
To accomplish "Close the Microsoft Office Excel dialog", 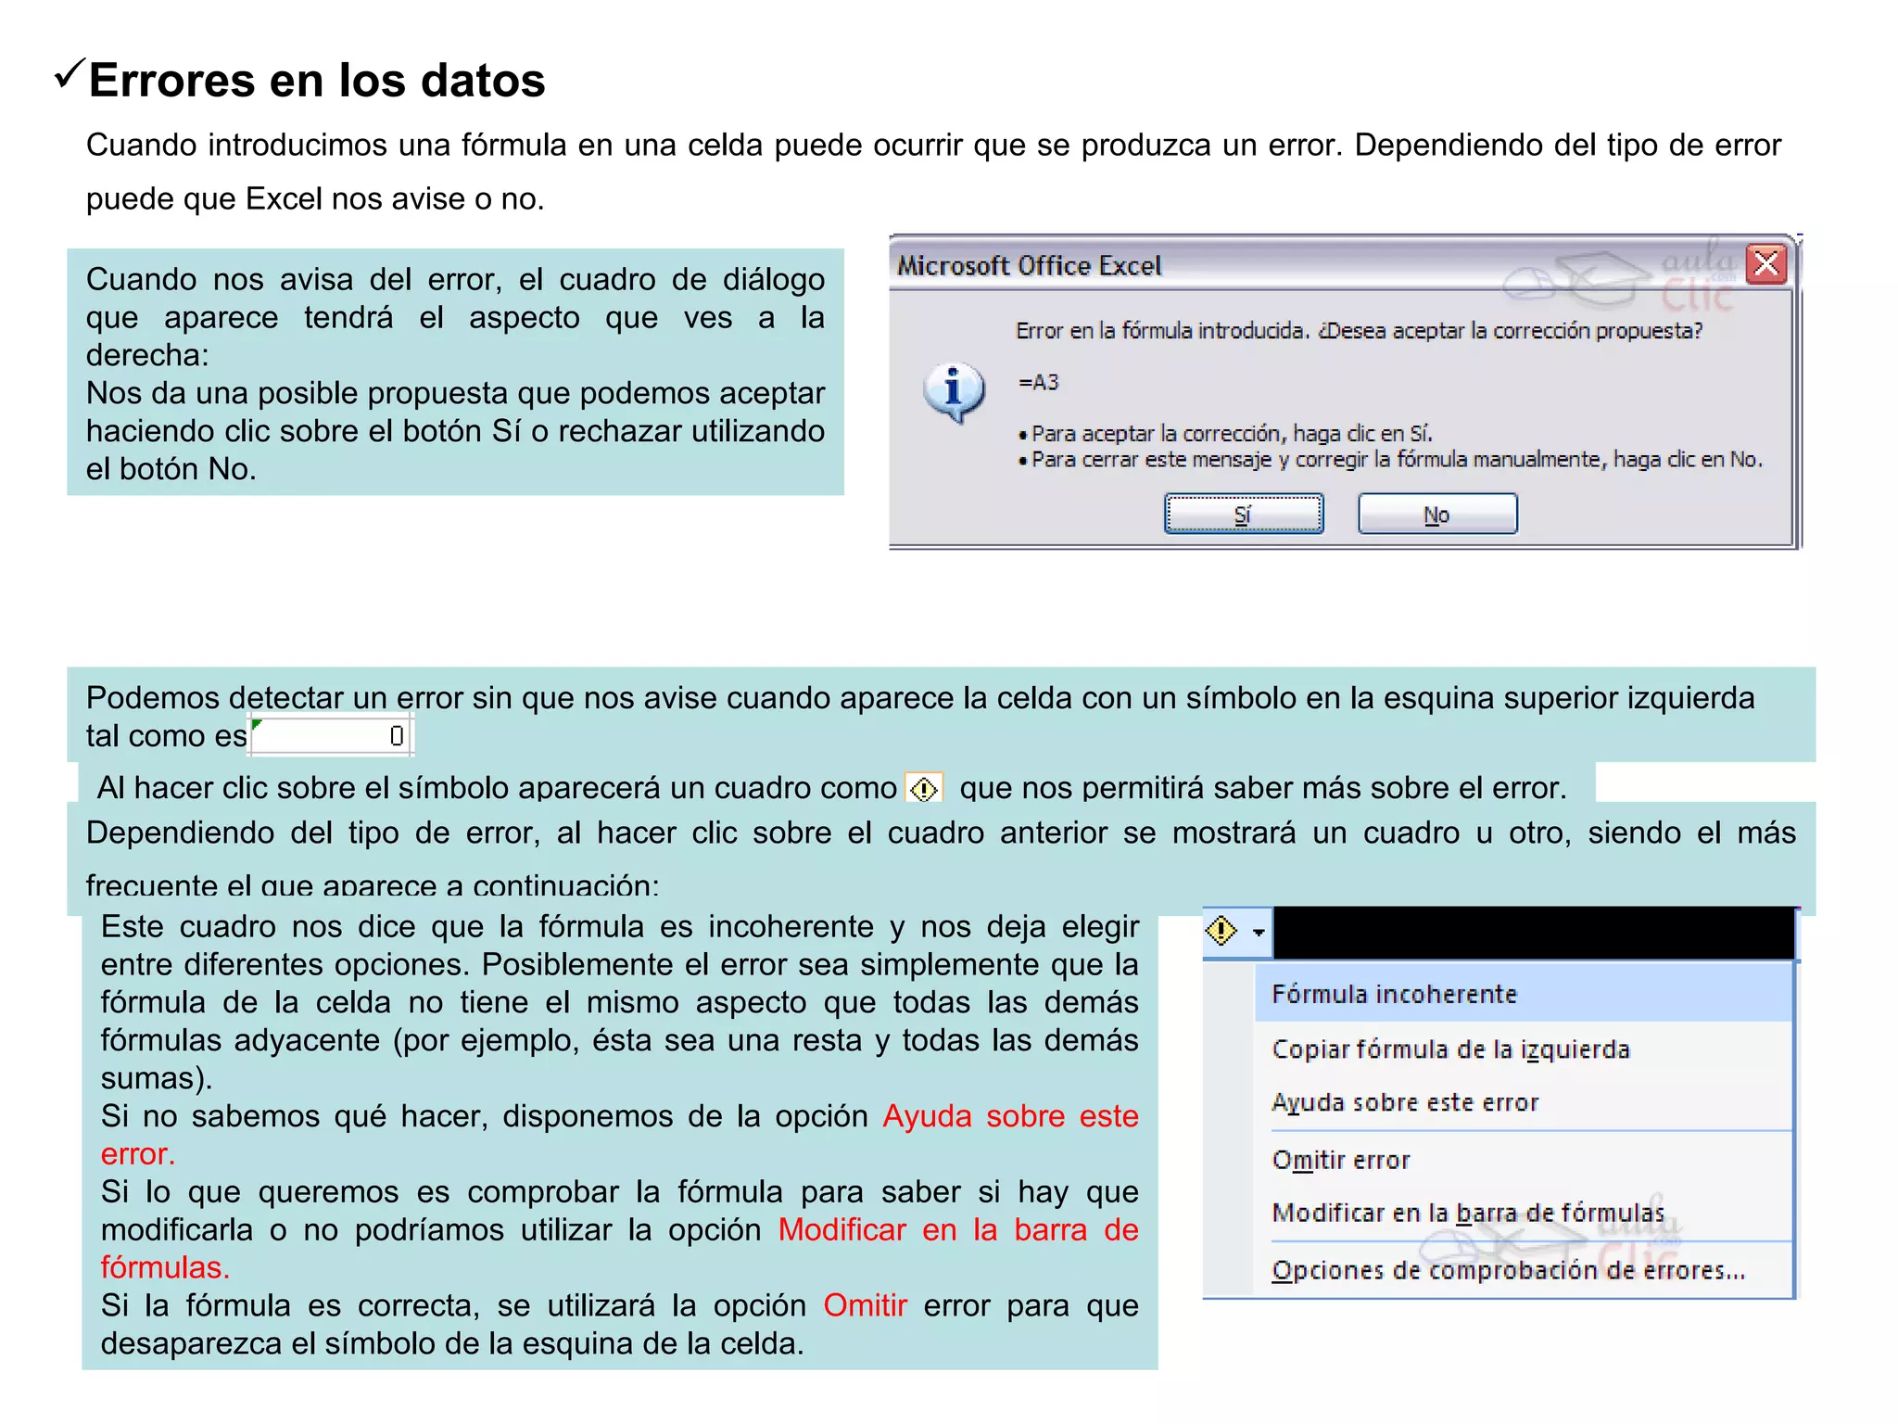I will [x=1766, y=264].
